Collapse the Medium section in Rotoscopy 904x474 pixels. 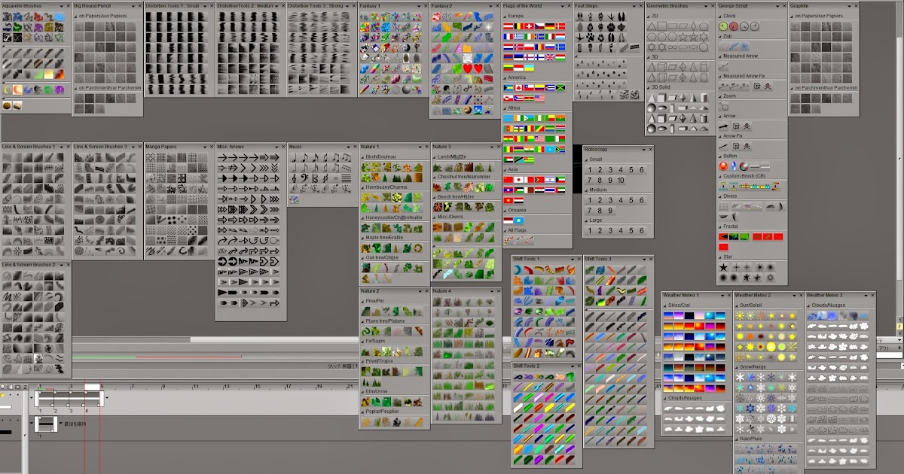coord(586,190)
